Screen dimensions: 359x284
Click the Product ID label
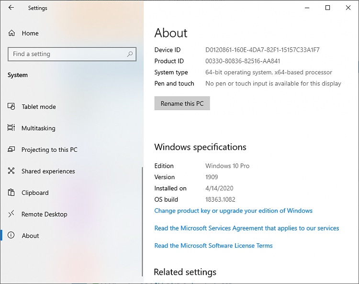pyautogui.click(x=169, y=61)
